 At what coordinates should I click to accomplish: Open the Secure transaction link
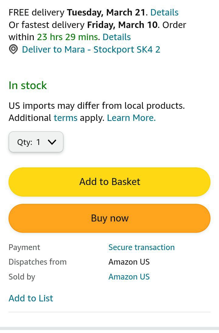point(141,247)
